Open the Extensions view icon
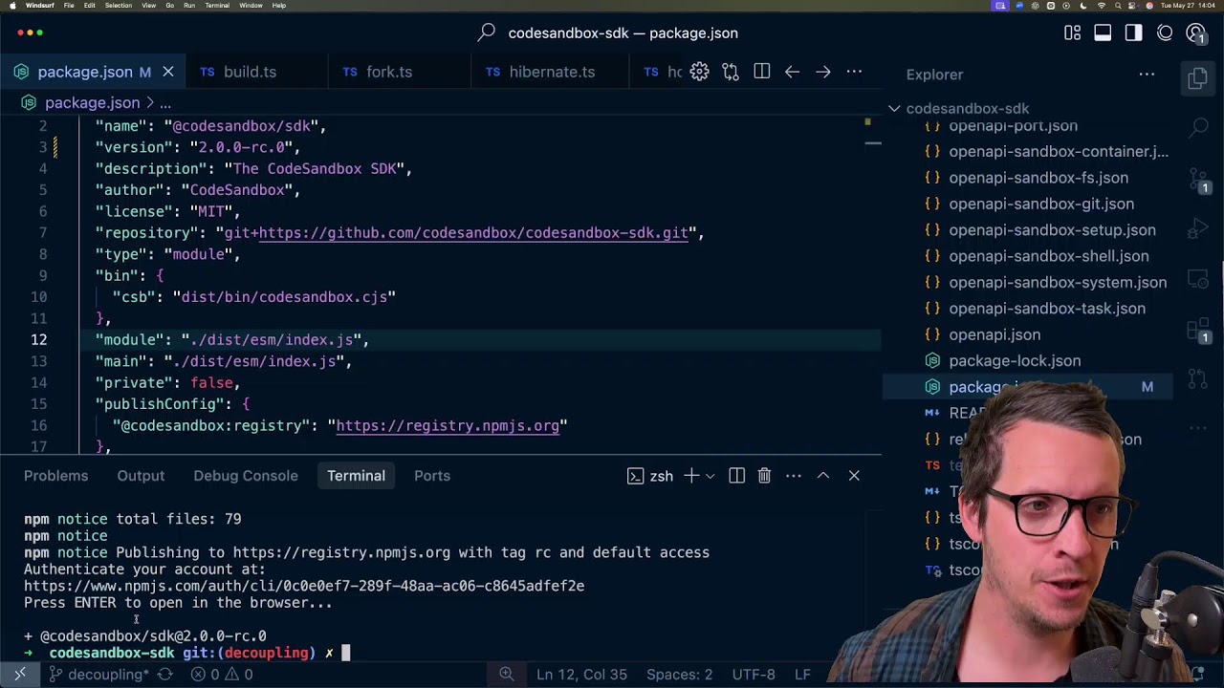This screenshot has height=688, width=1224. click(1198, 330)
